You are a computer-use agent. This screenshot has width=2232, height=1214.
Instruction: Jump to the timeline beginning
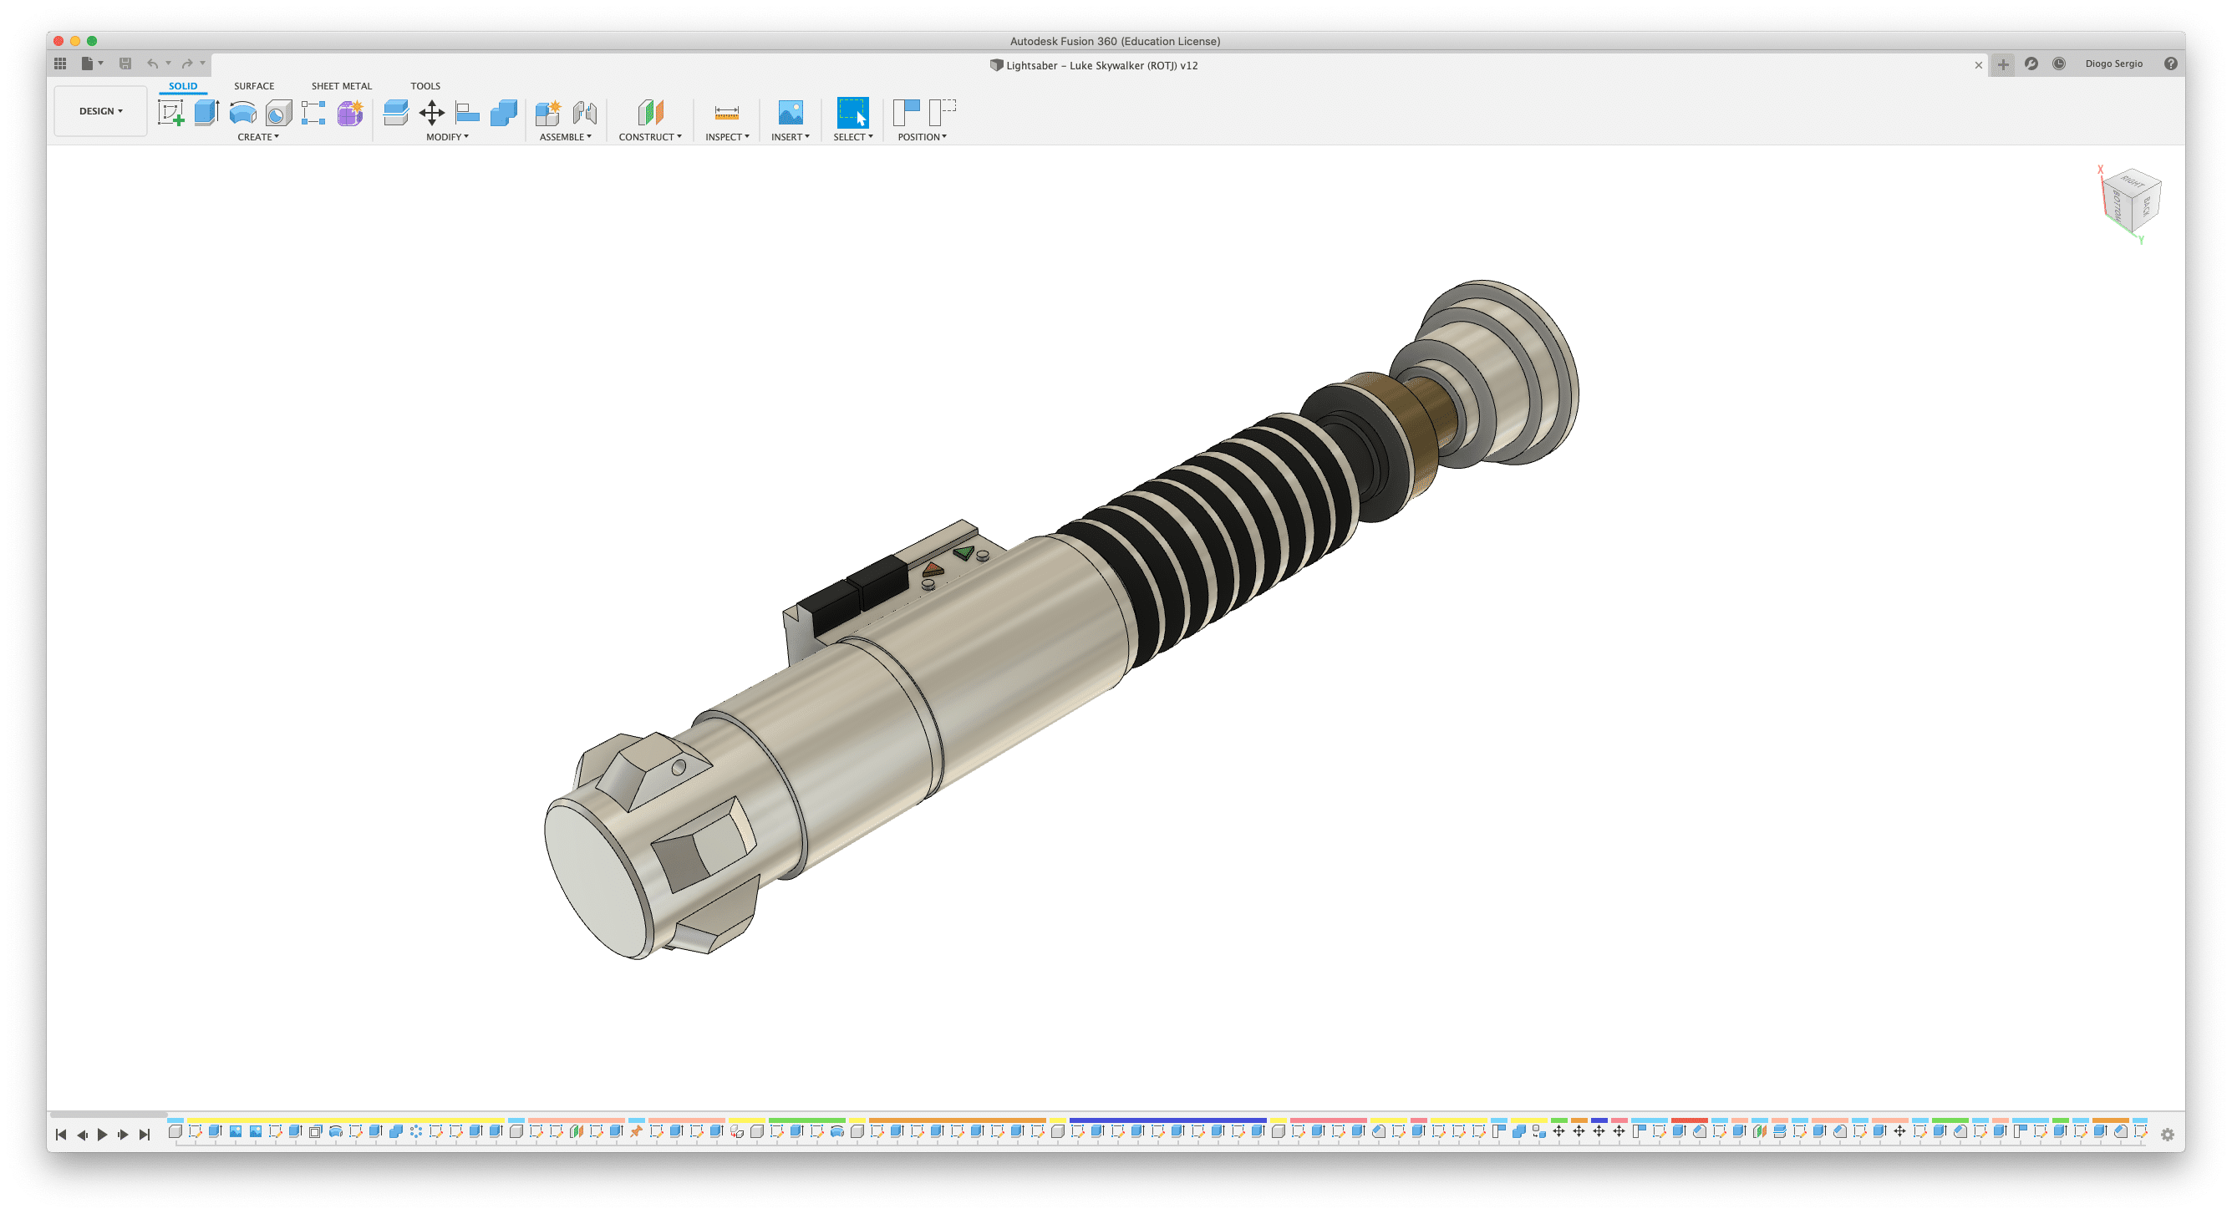click(61, 1135)
